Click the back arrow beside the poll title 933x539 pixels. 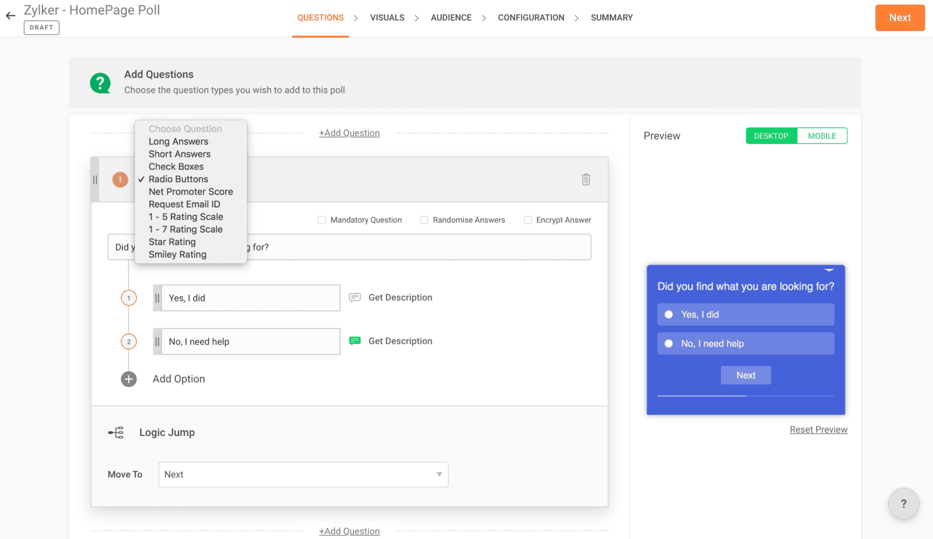pyautogui.click(x=10, y=16)
